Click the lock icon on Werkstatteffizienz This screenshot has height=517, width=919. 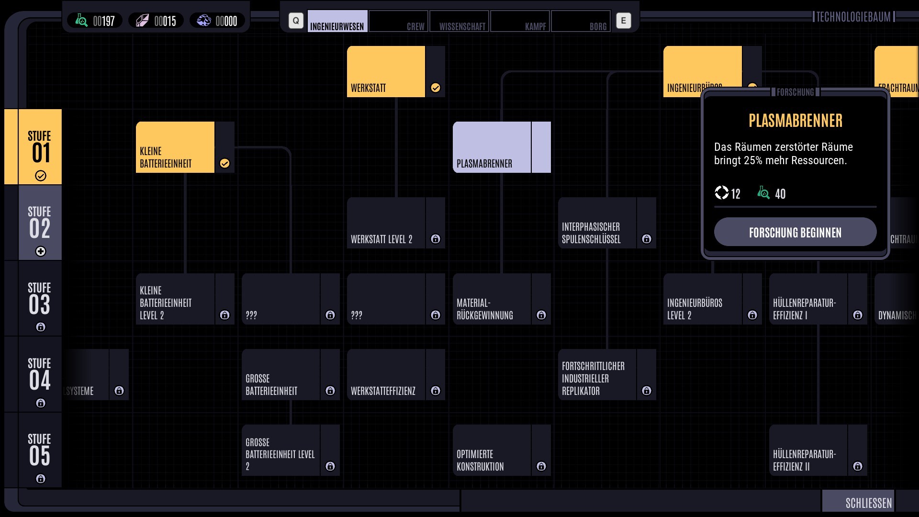436,391
